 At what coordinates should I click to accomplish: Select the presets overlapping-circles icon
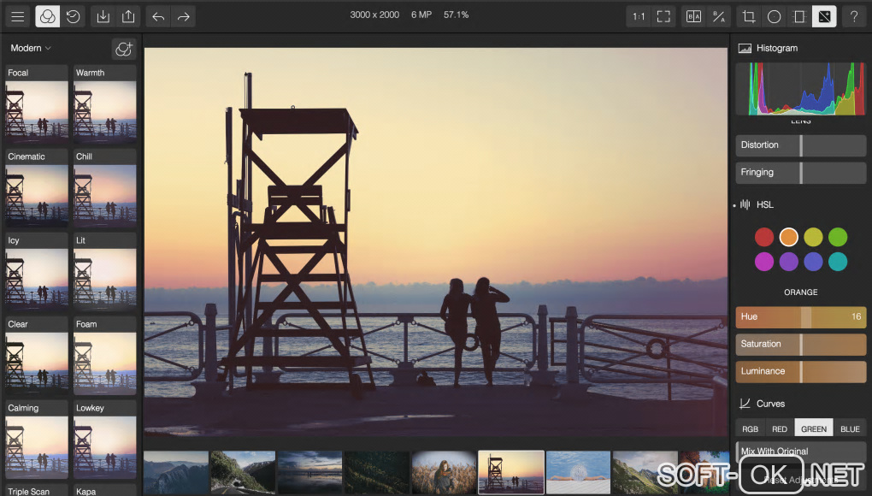(x=47, y=17)
